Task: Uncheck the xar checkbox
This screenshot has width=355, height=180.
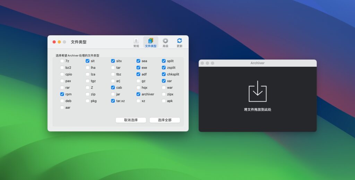Action: [164, 81]
